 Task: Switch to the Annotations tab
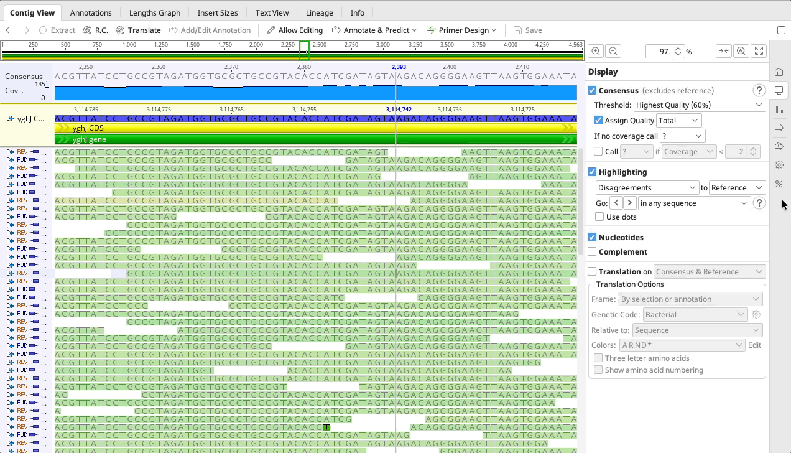[91, 12]
